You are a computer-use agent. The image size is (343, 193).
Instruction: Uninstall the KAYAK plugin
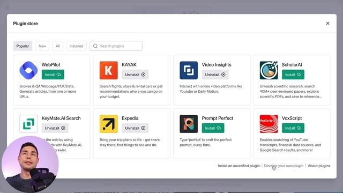(135, 75)
